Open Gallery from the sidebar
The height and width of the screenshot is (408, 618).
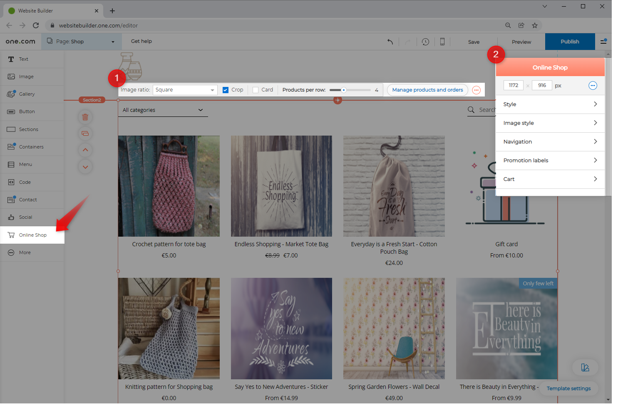[x=27, y=94]
